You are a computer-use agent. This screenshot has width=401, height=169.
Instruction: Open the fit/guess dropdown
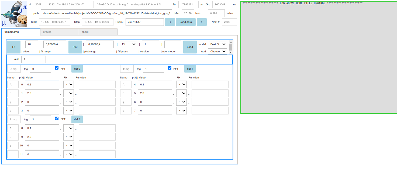point(128,44)
